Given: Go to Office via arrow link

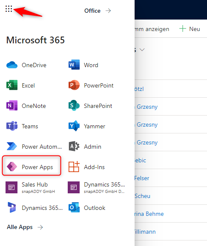Looking at the screenshot, I should tap(98, 11).
